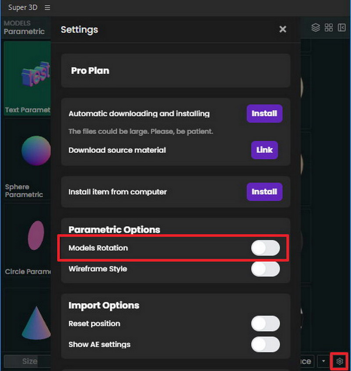
Task: Click the Size slider at bottom left
Action: coord(28,361)
